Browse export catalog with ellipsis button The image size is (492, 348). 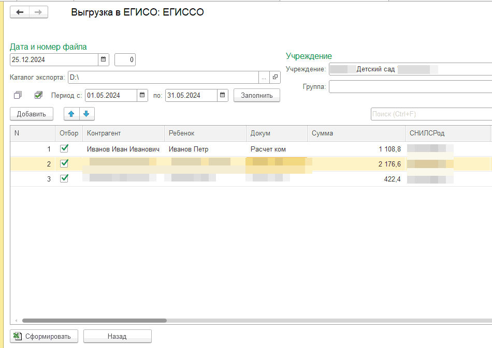pos(264,78)
